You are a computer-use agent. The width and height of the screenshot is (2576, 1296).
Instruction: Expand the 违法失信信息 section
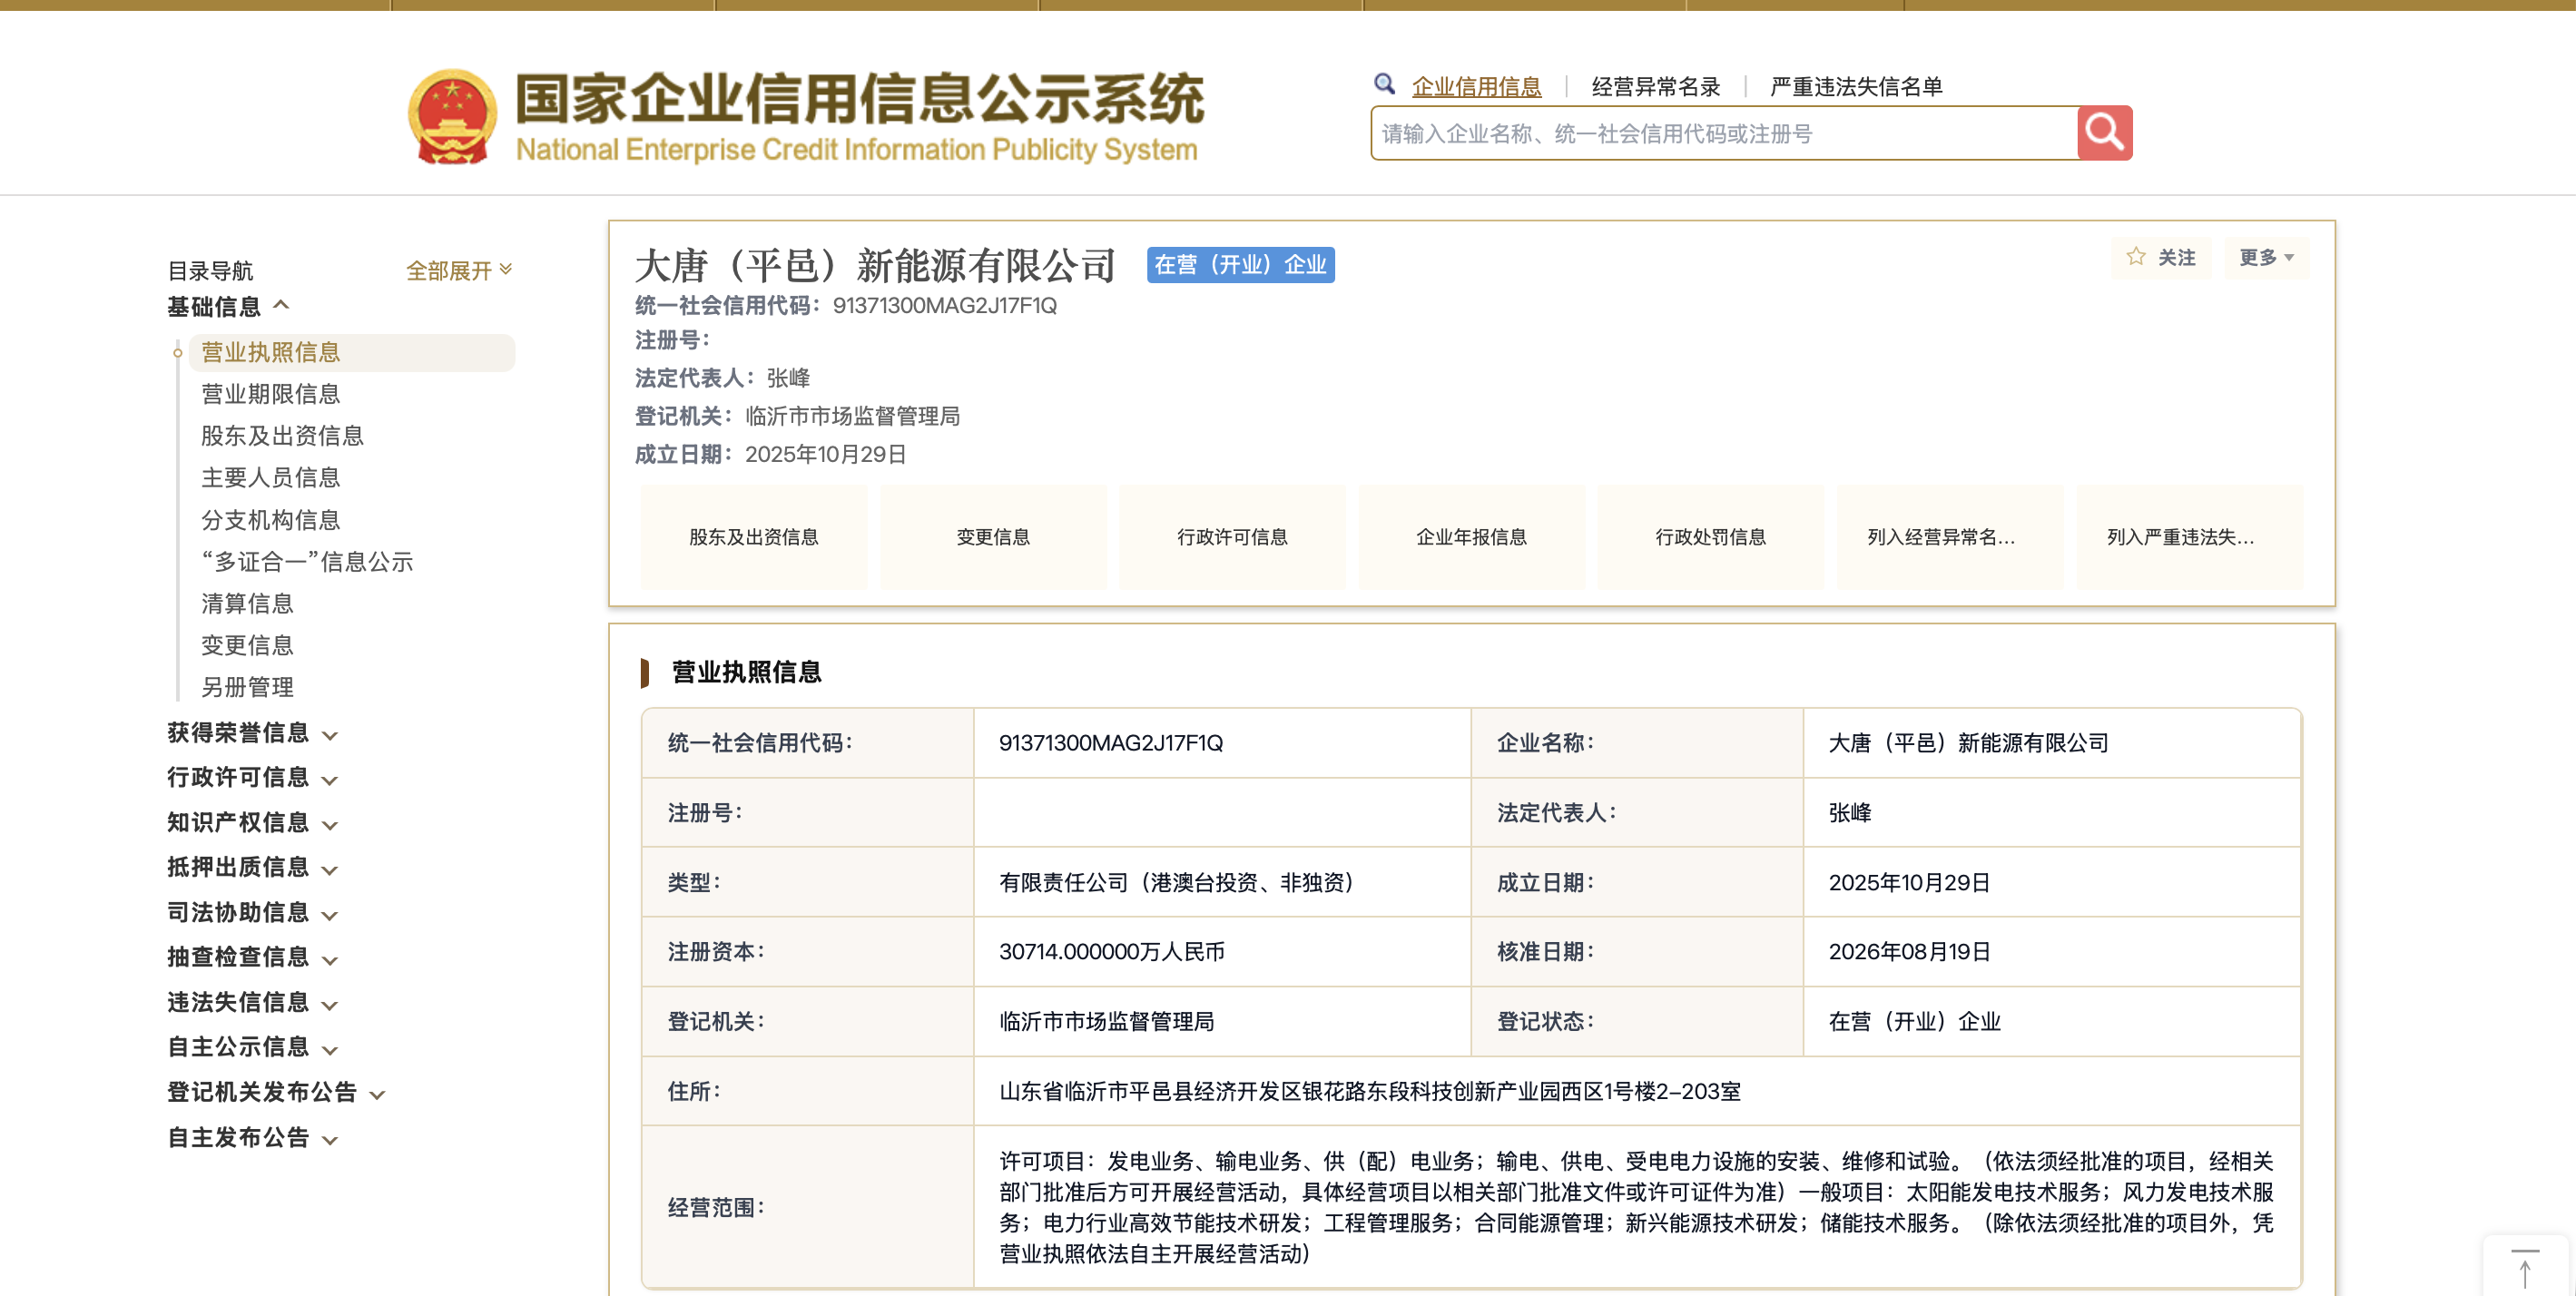253,1002
